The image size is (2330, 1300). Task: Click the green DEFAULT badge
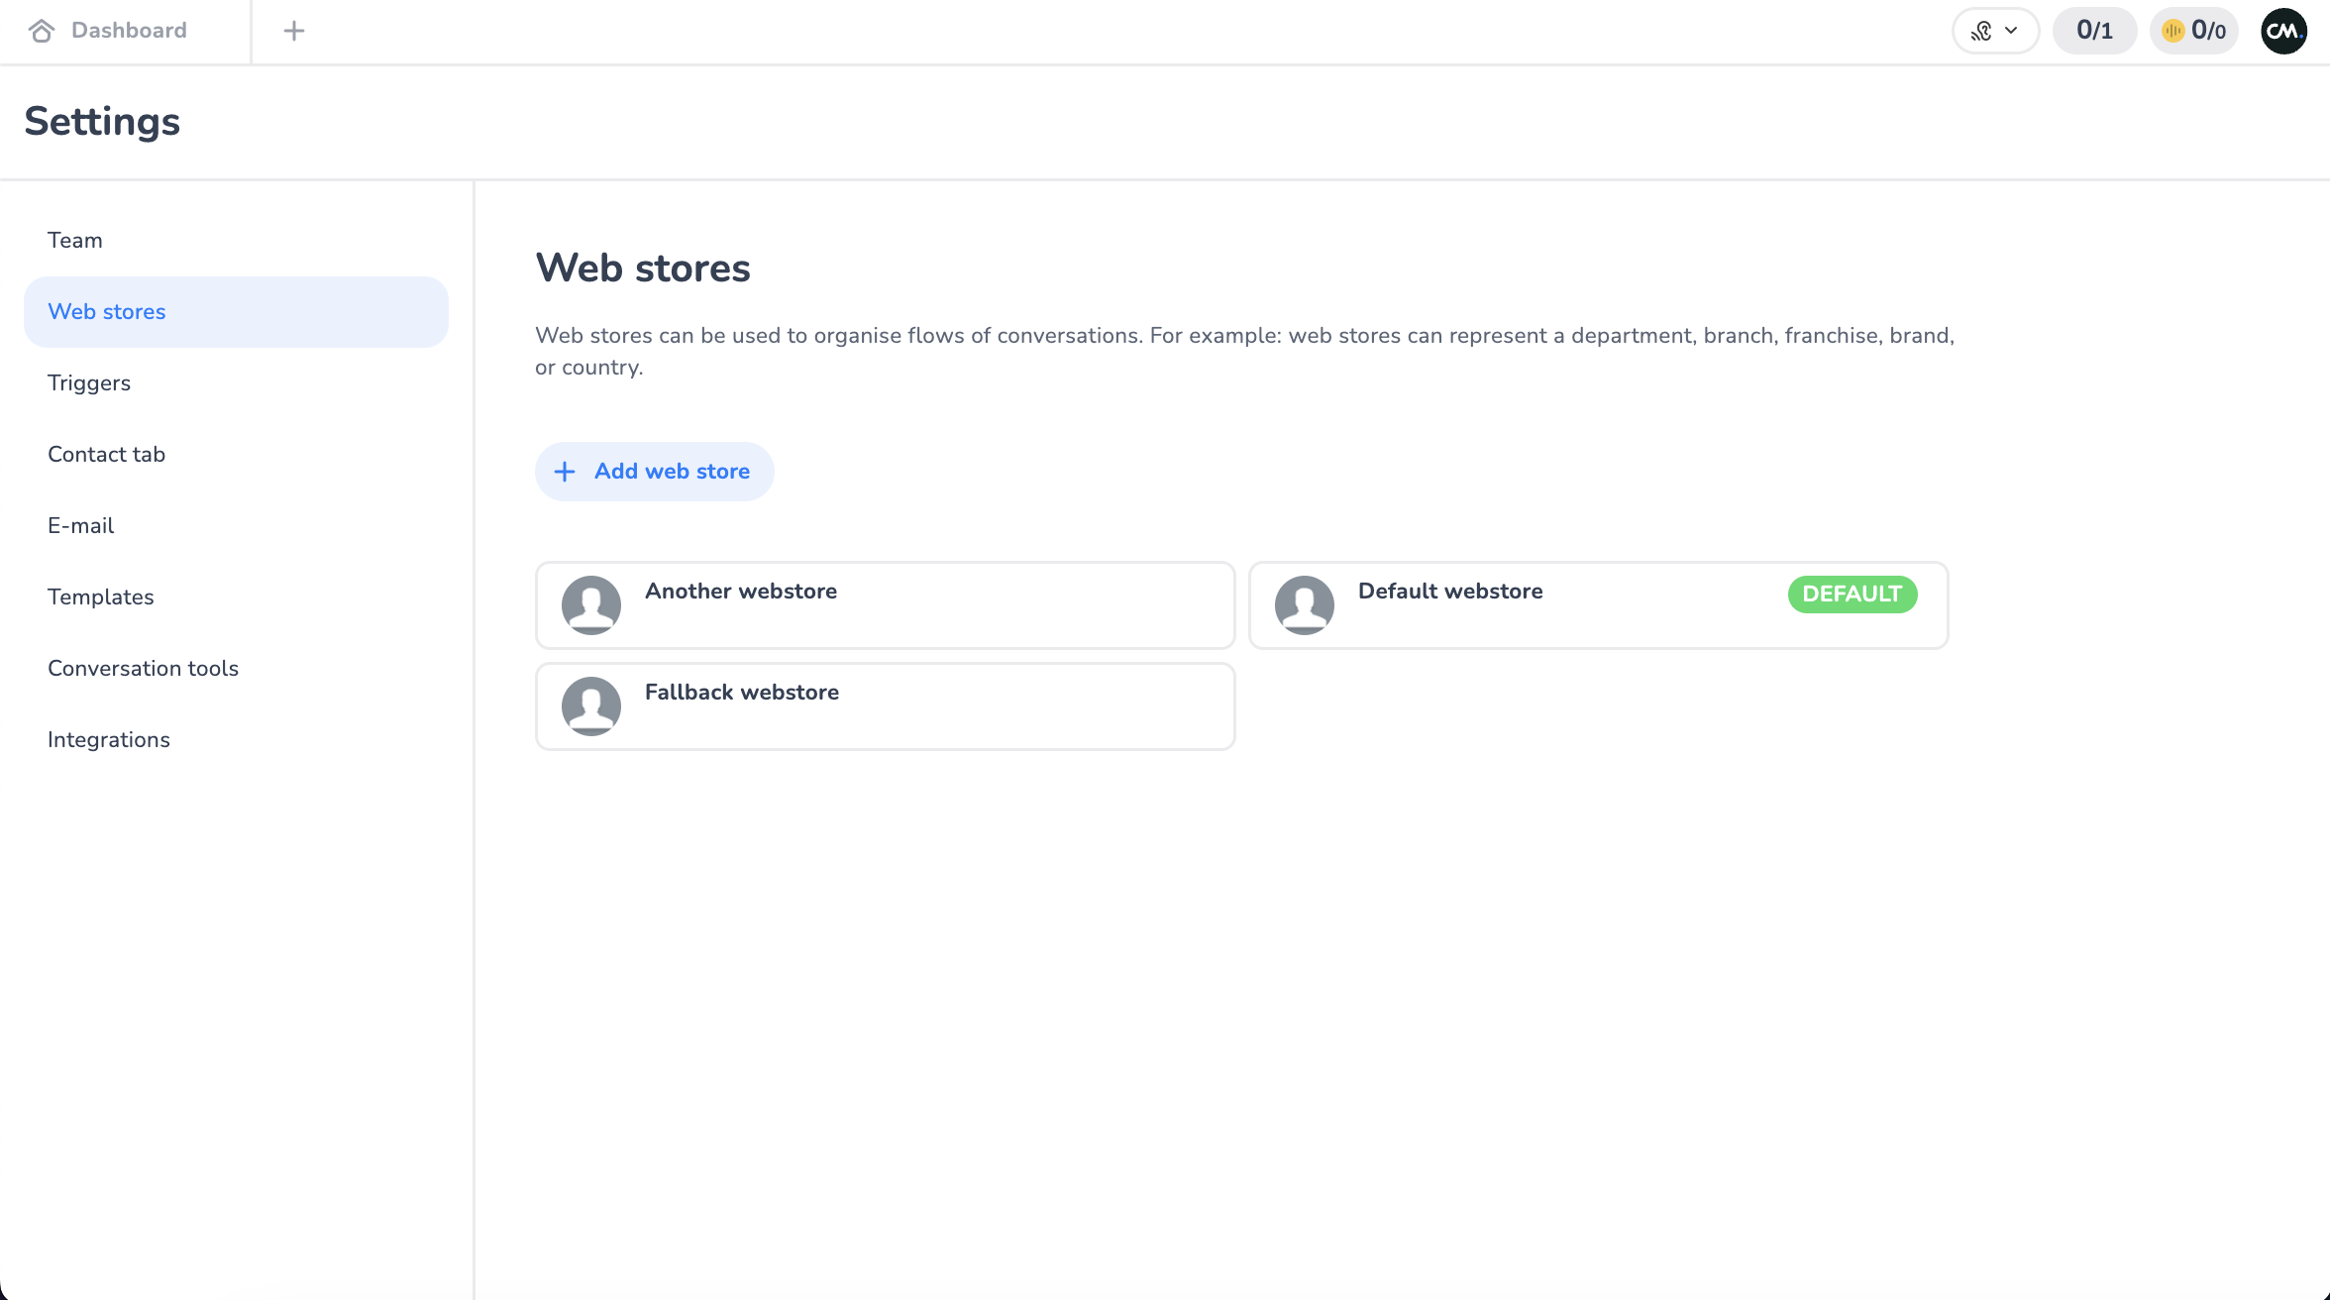(x=1852, y=595)
